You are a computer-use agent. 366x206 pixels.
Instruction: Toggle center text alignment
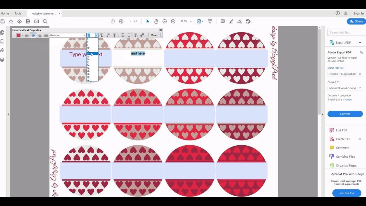(33, 35)
